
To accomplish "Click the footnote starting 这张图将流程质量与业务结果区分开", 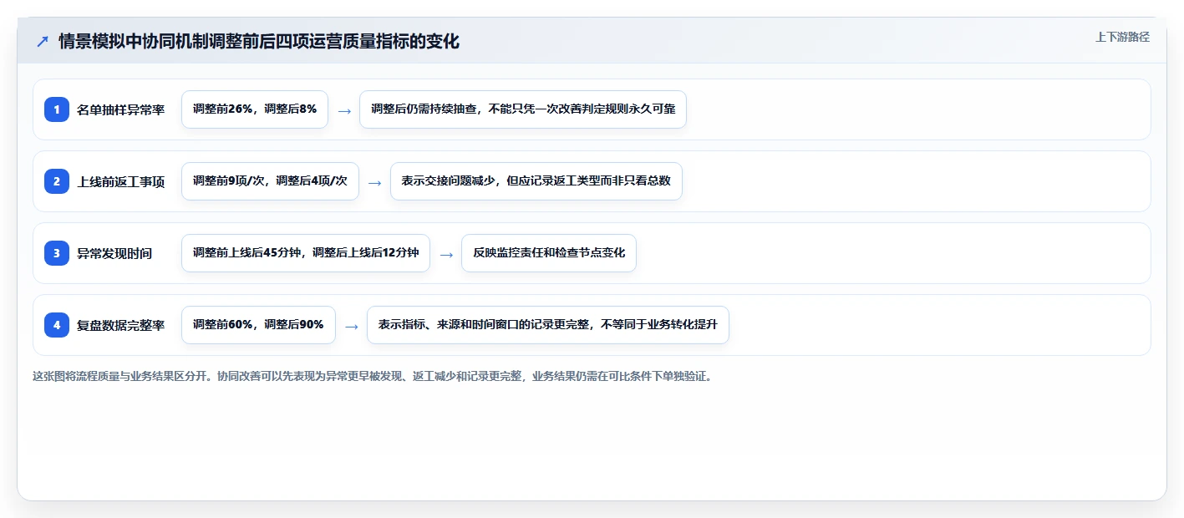I will (373, 376).
